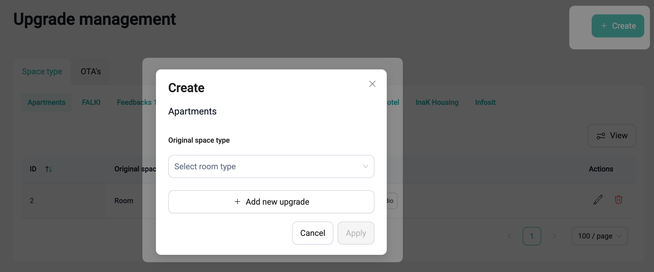Click the Apply button
The height and width of the screenshot is (272, 654).
tap(356, 233)
